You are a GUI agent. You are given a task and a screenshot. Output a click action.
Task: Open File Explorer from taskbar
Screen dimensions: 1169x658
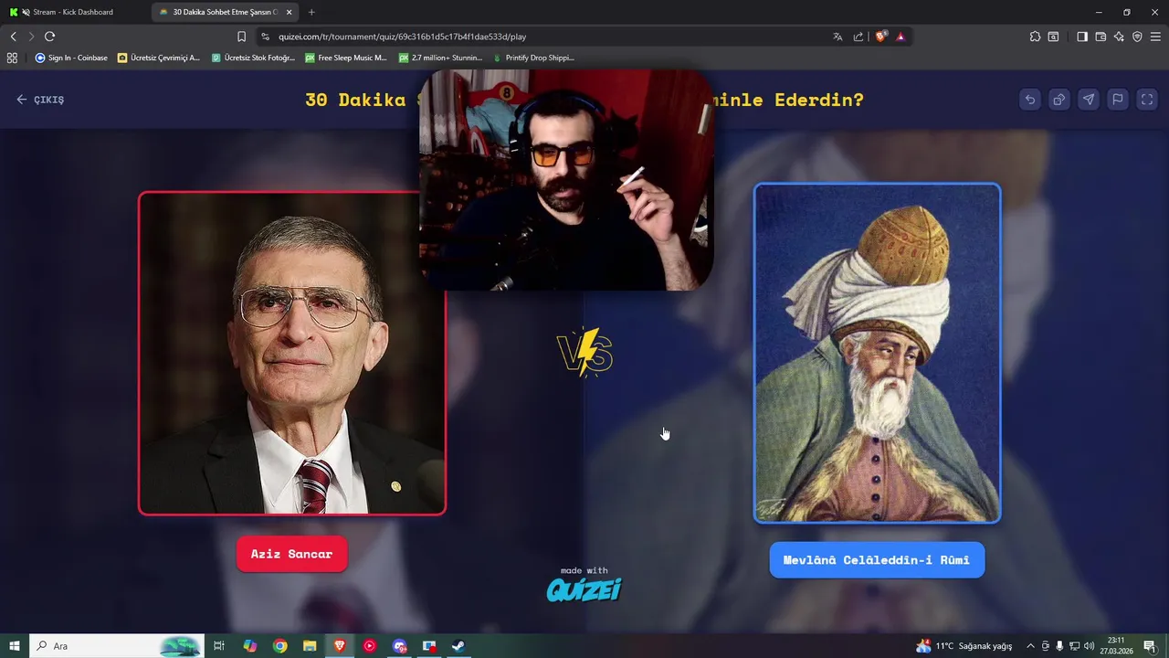(x=310, y=646)
